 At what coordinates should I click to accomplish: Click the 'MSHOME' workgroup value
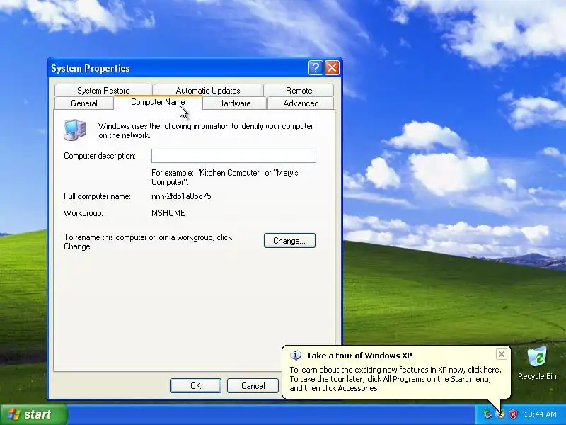(x=168, y=213)
